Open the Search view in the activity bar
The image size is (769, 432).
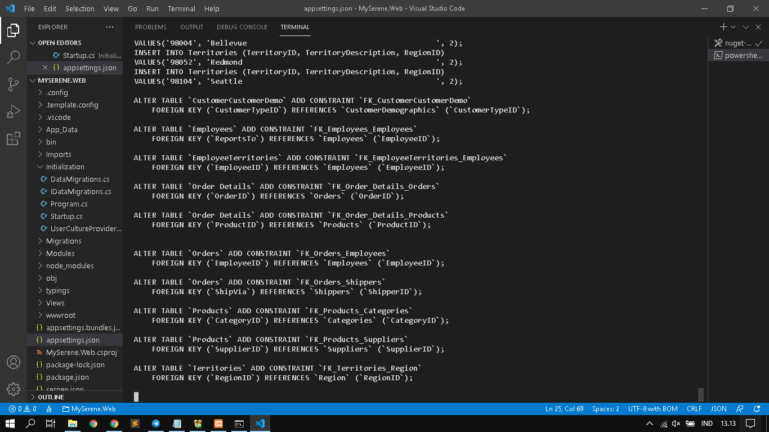point(14,57)
